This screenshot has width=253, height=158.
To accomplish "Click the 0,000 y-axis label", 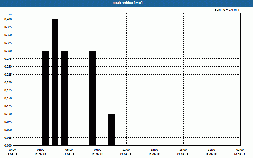I will click(8, 146).
